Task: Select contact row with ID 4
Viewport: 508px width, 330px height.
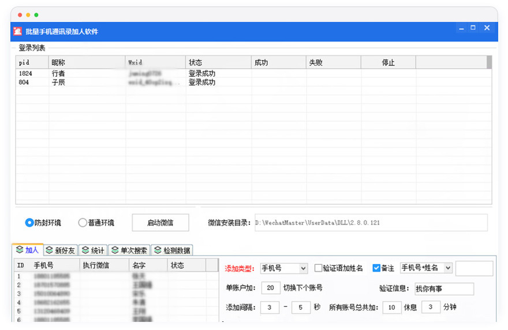Action: click(116, 302)
